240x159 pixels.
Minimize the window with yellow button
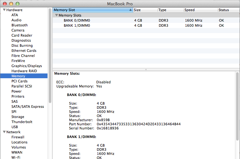pos(11,4)
